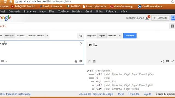Click the select-all lines icon under translation

(94, 61)
